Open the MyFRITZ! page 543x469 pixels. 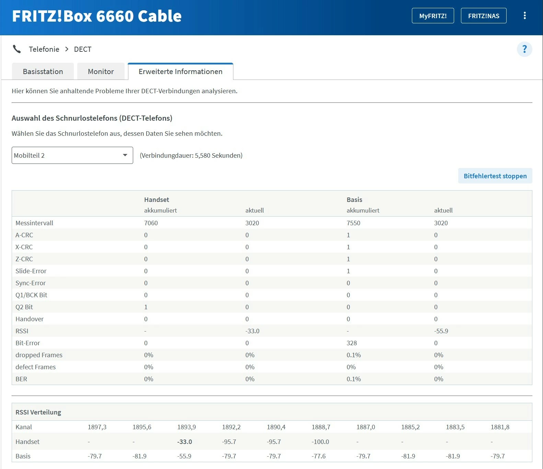(x=433, y=16)
